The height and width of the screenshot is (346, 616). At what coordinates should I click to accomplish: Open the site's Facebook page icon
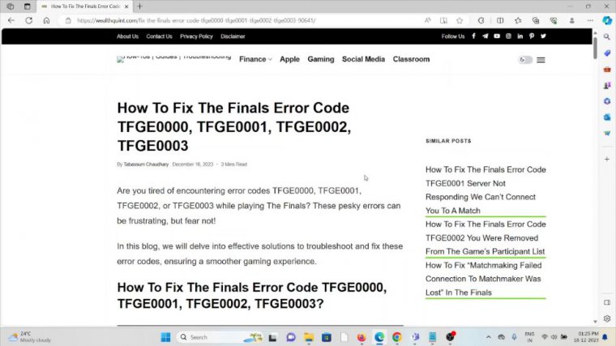(x=474, y=36)
